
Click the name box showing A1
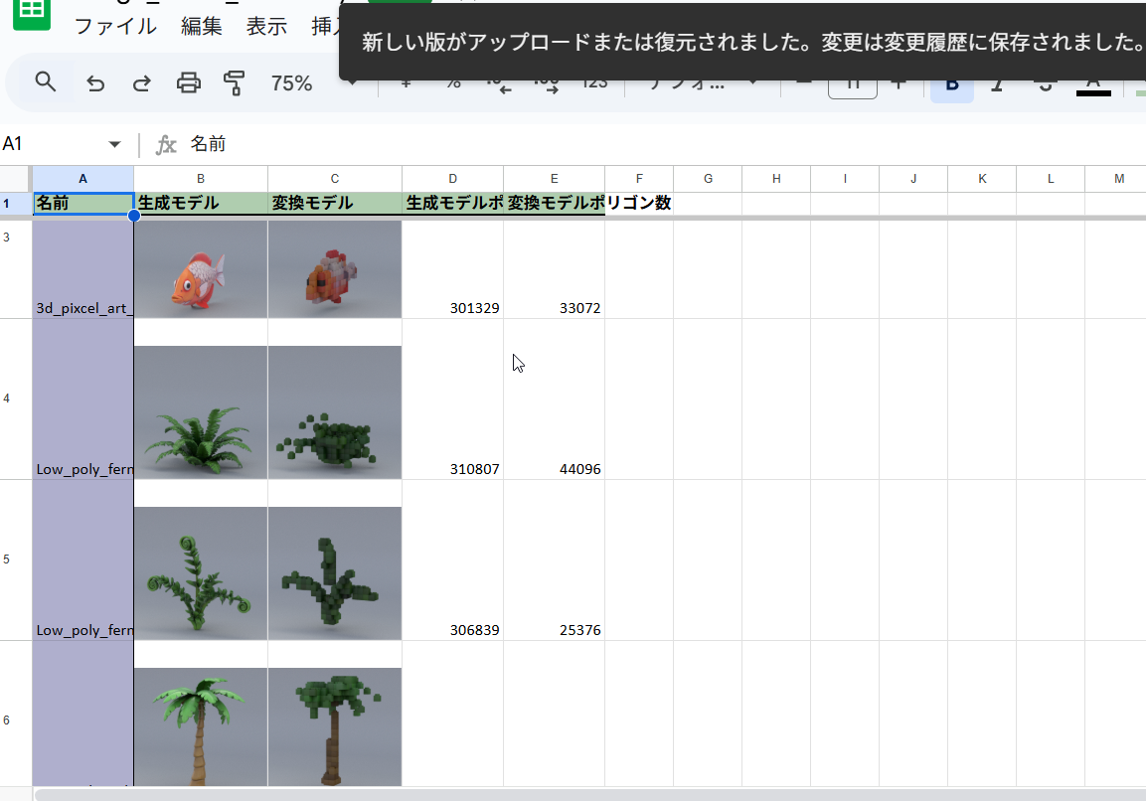53,144
